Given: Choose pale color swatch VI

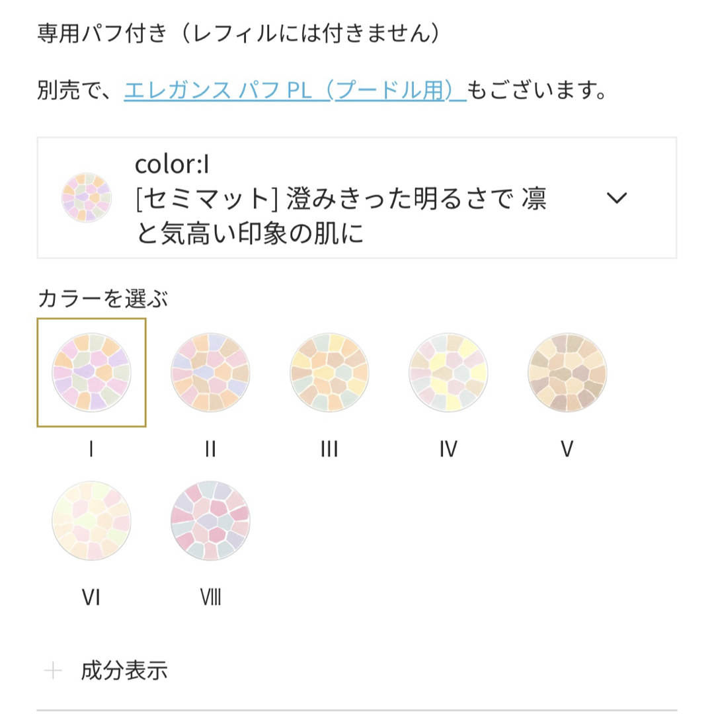Looking at the screenshot, I should [x=91, y=520].
